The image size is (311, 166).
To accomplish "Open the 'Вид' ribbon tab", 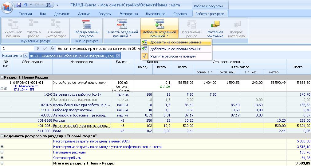I will [x=43, y=14].
